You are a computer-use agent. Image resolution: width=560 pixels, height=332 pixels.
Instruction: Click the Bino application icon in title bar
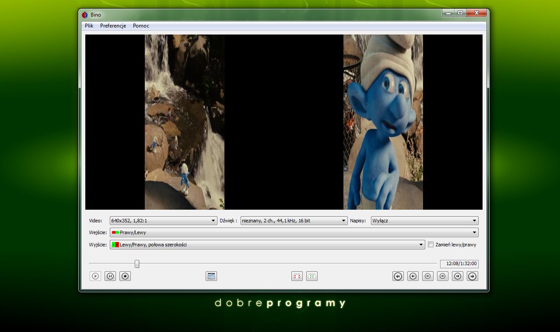(85, 15)
